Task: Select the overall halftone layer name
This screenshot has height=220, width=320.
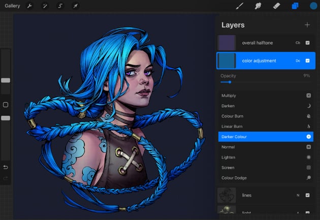Action: coord(258,43)
